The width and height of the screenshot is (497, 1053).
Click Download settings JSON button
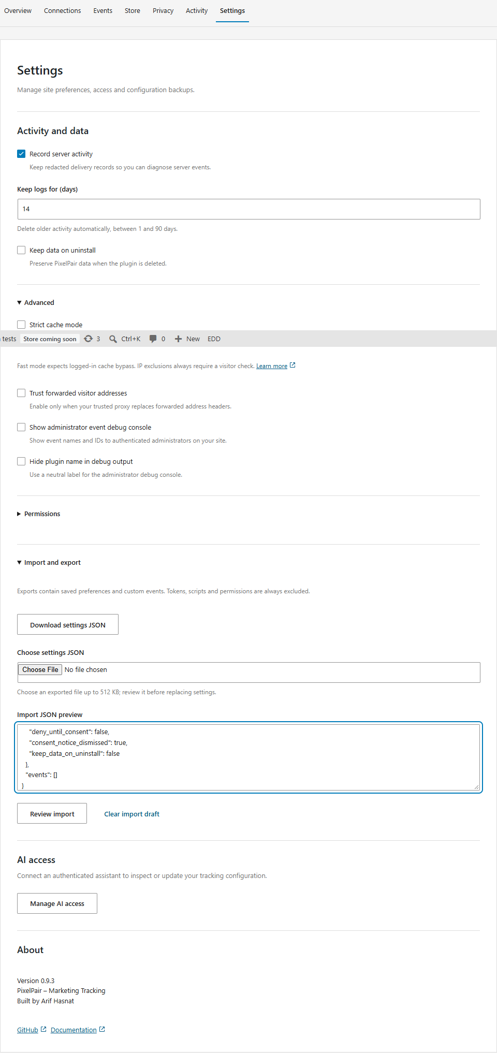pyautogui.click(x=68, y=624)
